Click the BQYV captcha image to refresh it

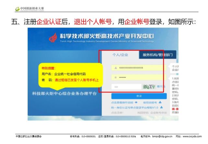tap(149, 87)
